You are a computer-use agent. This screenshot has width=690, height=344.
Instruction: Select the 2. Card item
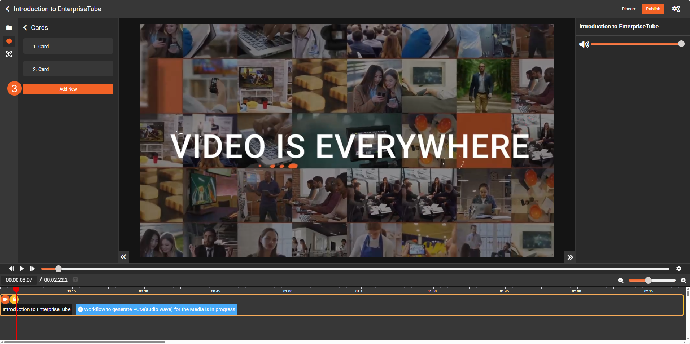click(68, 69)
